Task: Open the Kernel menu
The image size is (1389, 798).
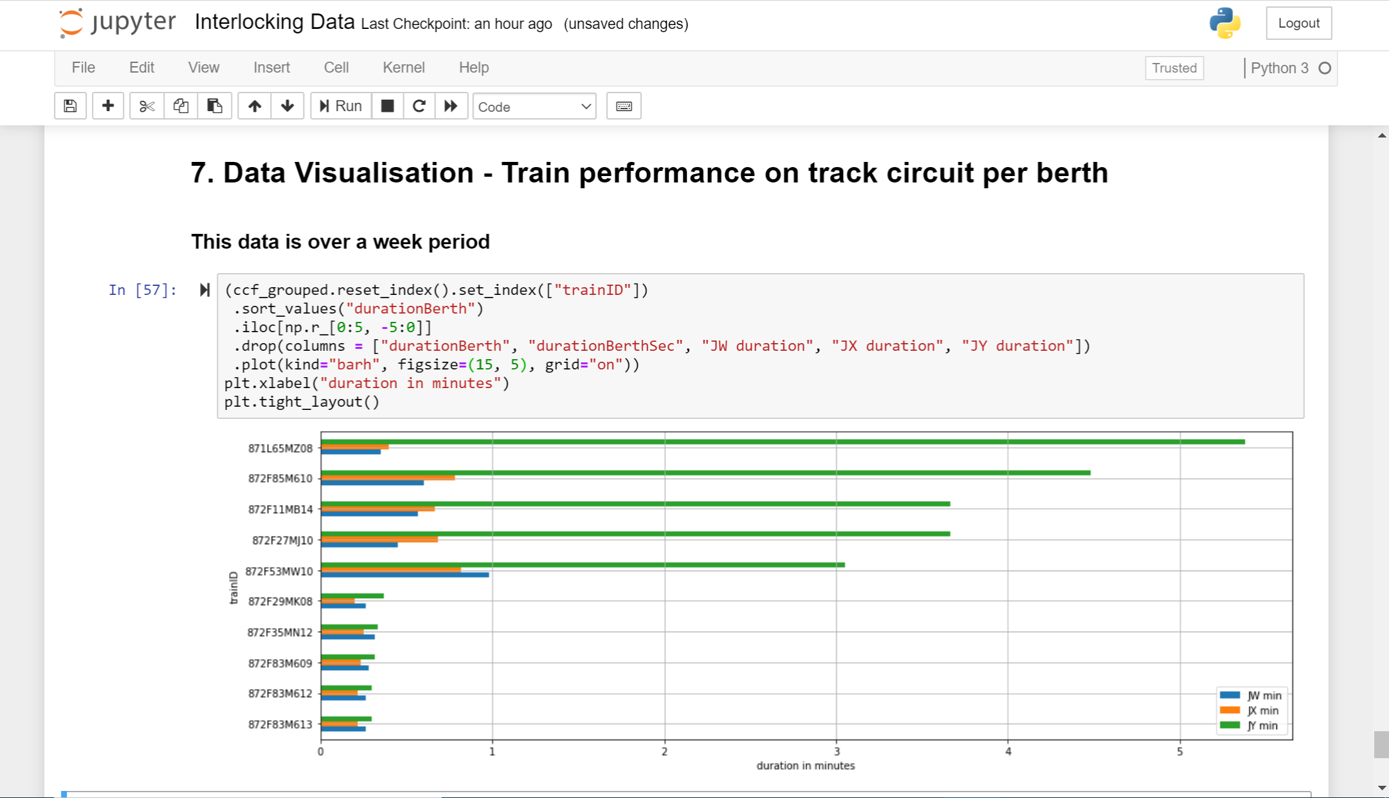Action: pos(403,67)
